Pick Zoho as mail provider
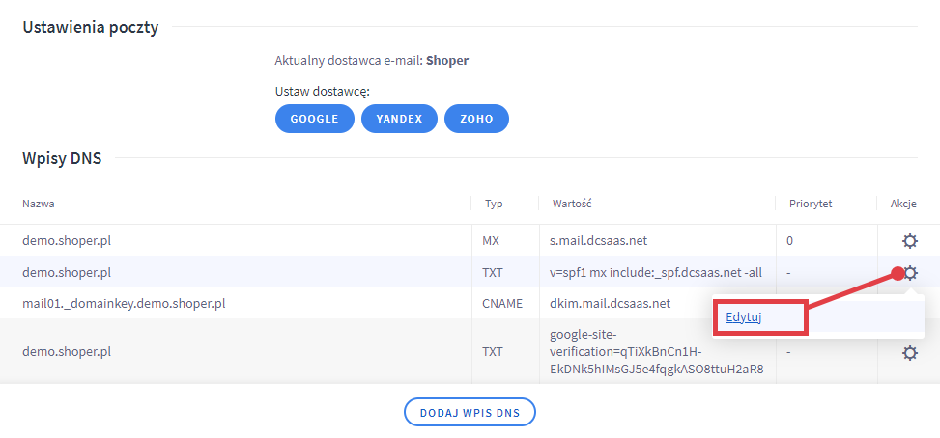This screenshot has height=438, width=940. 476,119
